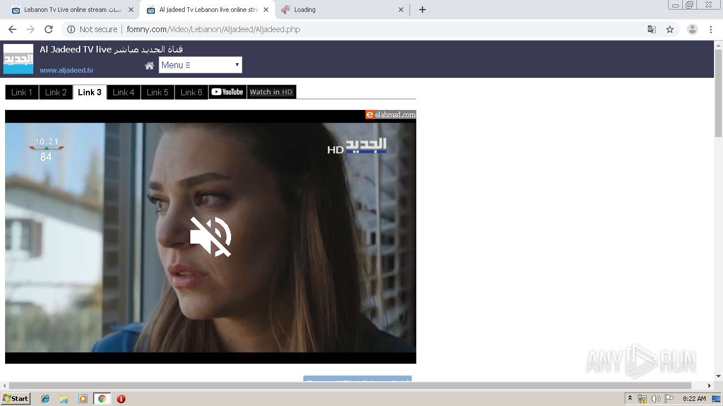Viewport: 723px width, 406px height.
Task: Launch Internet Explorer from the taskbar
Action: pyautogui.click(x=45, y=399)
